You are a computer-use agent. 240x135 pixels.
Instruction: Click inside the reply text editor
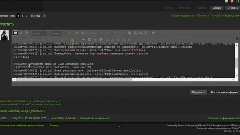point(123,60)
